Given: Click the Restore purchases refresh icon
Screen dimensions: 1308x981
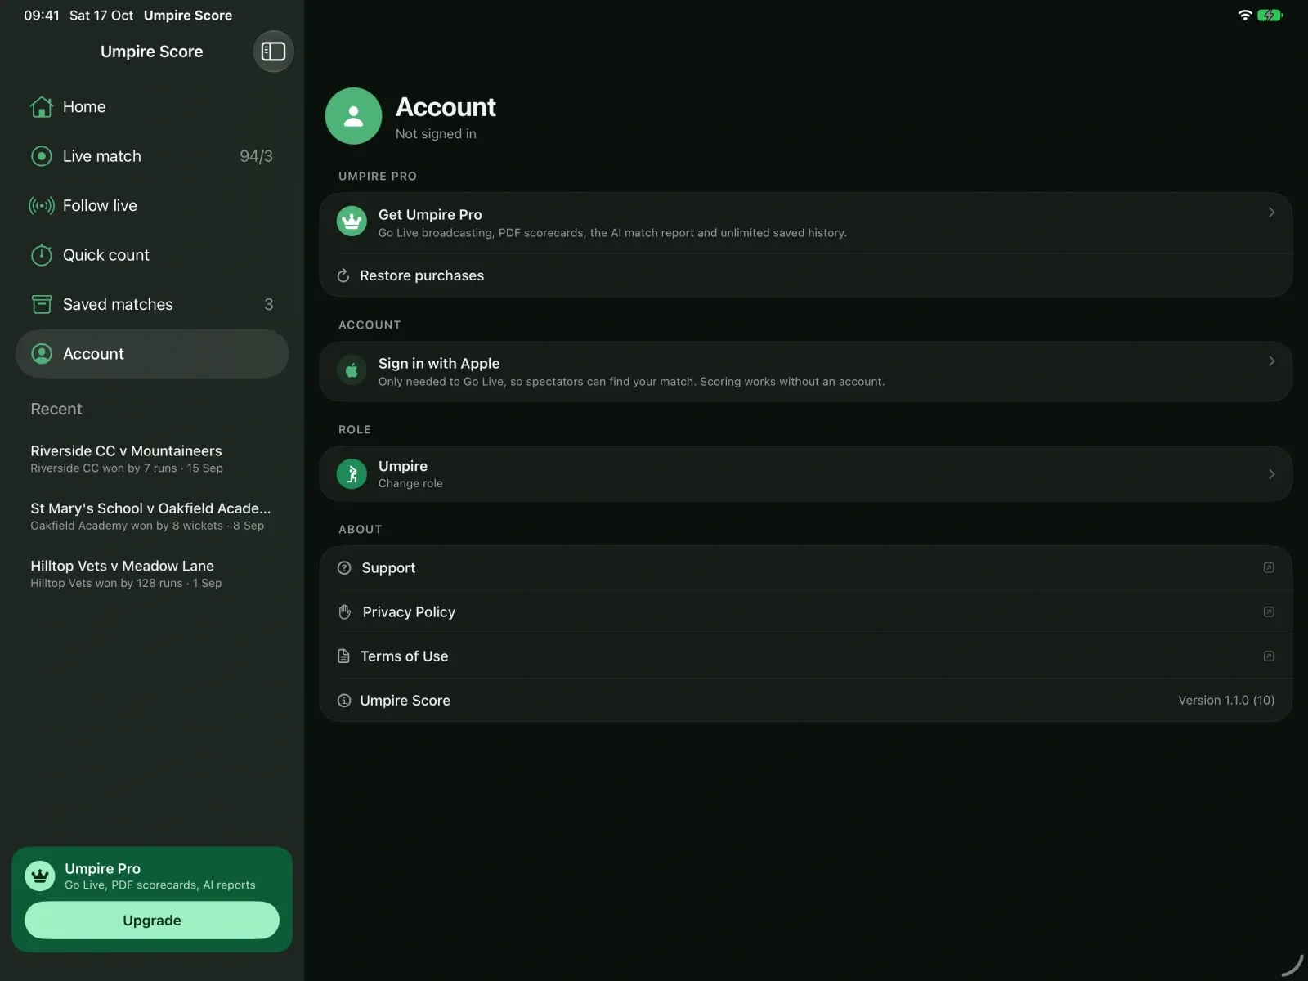Looking at the screenshot, I should click(x=343, y=275).
